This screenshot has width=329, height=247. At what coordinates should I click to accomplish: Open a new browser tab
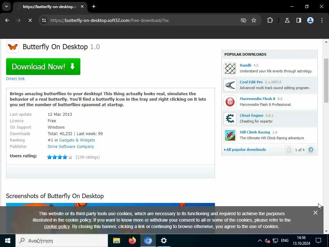point(94,6)
